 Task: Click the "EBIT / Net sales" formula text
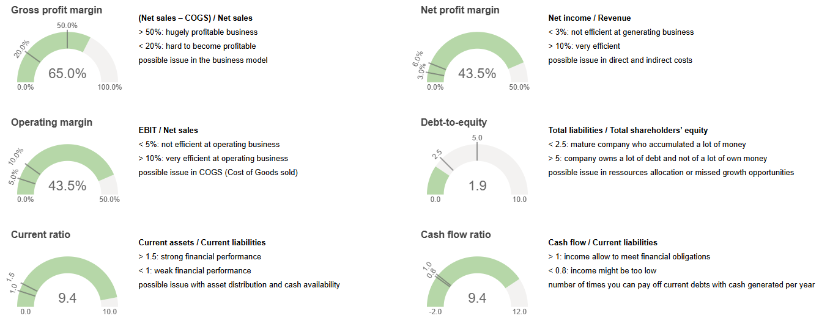pyautogui.click(x=168, y=131)
